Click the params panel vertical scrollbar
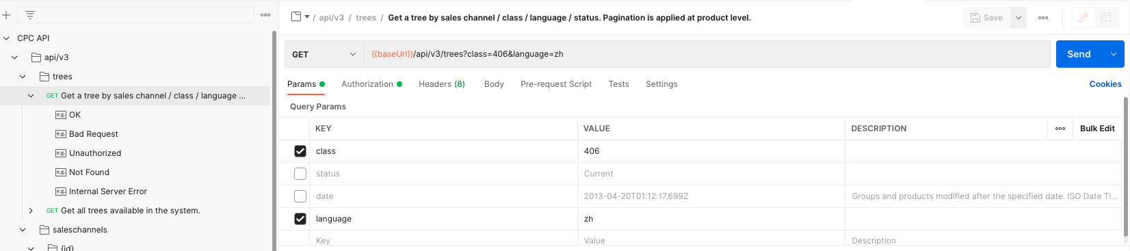This screenshot has width=1130, height=251. [x=1126, y=168]
